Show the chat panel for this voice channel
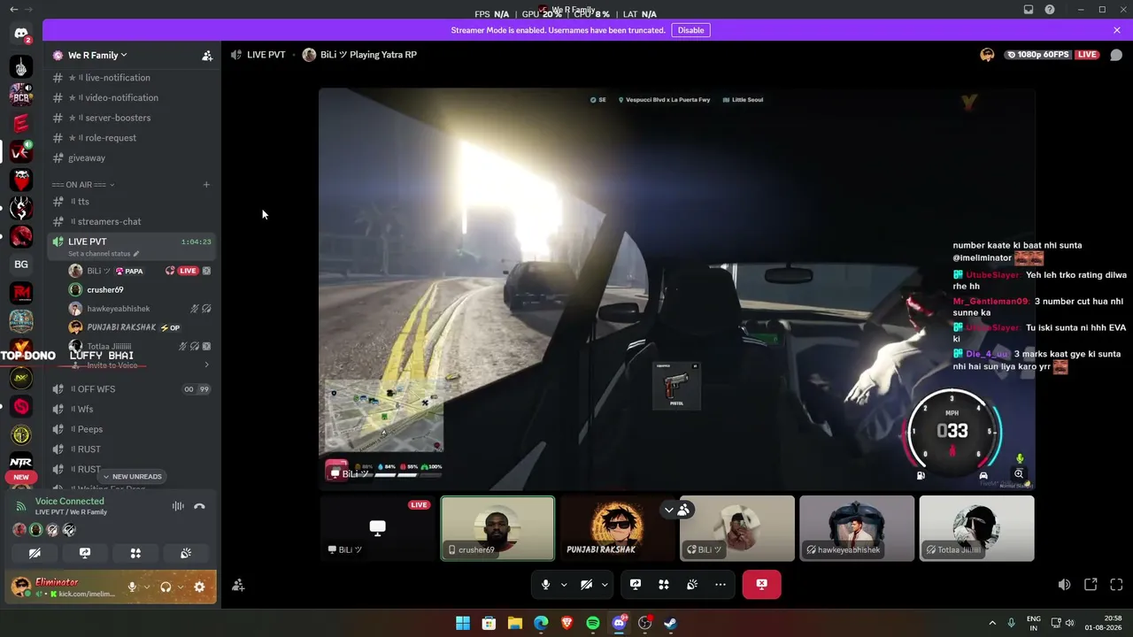The width and height of the screenshot is (1133, 637). tap(1116, 55)
